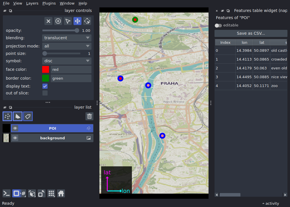290x207 pixels.
Task: Click features table horizontal scrollbar
Action: [x=230, y=195]
